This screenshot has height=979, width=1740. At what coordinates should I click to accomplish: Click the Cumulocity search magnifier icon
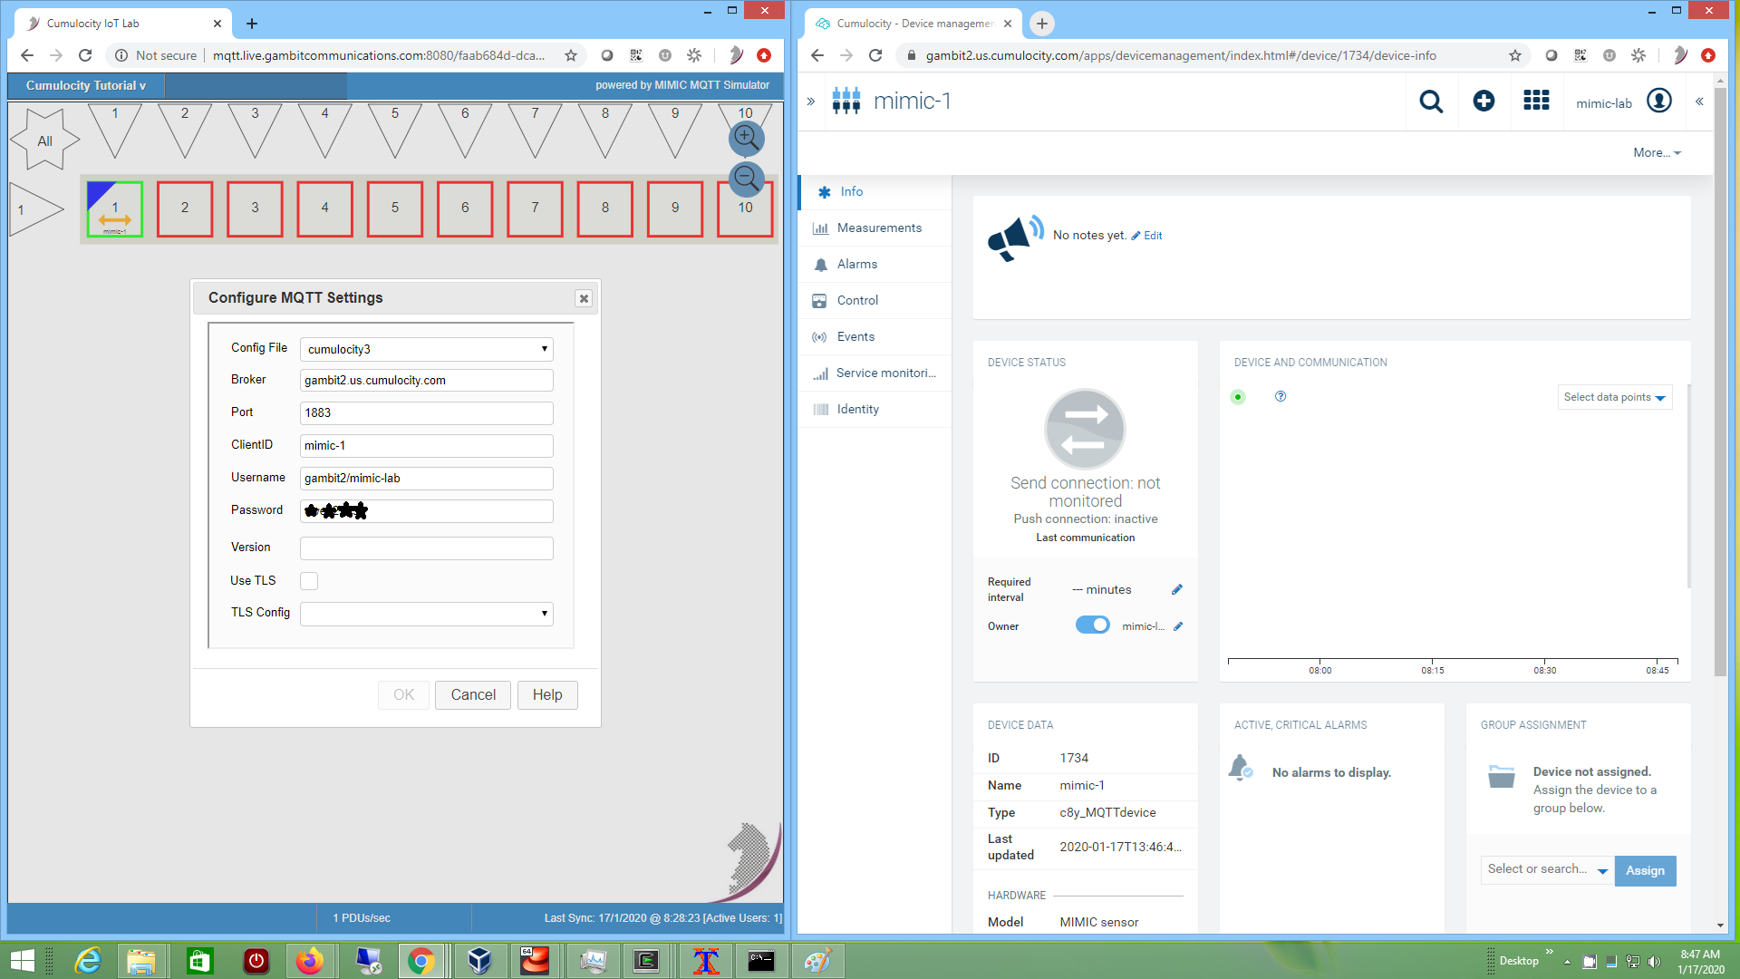1431,102
